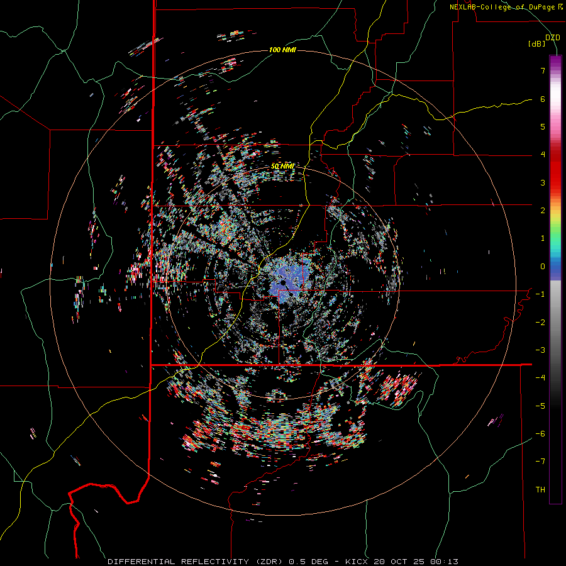The width and height of the screenshot is (566, 566).
Task: Click the 0 value on the color scale
Action: click(543, 267)
